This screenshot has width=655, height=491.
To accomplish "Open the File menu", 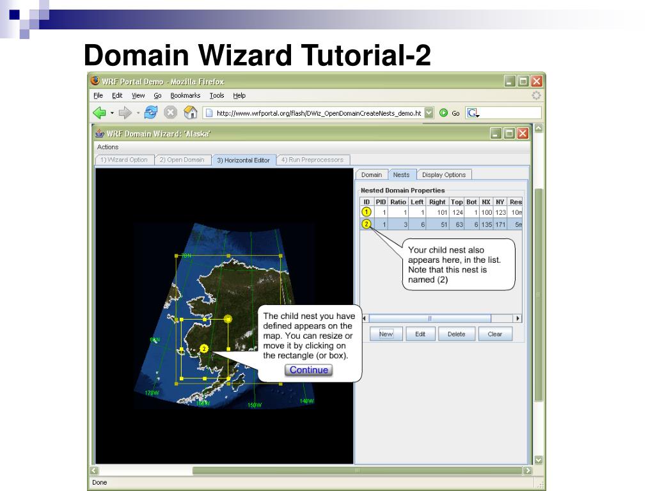I will pos(98,96).
